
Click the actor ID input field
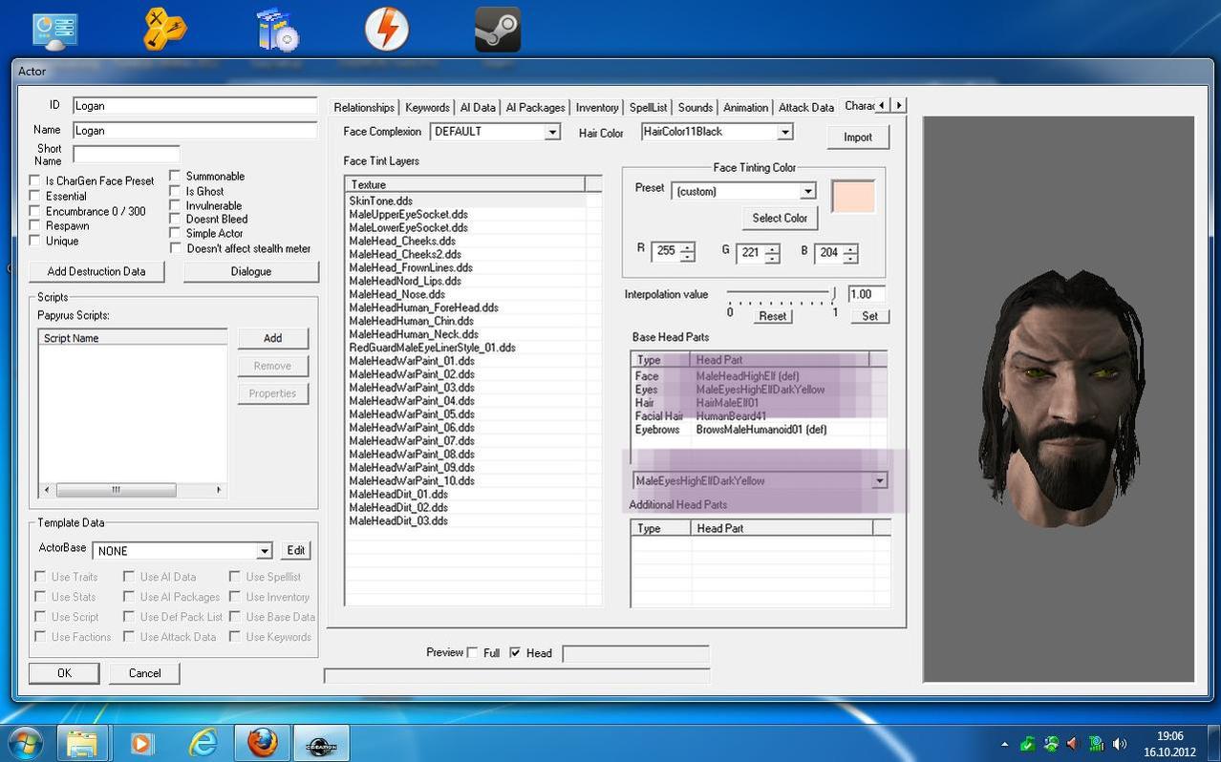tap(195, 106)
